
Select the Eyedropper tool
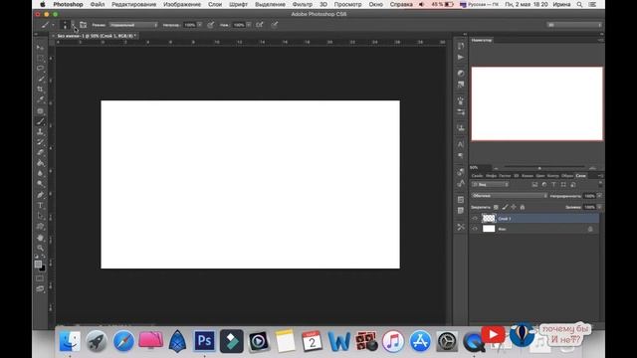click(x=40, y=99)
